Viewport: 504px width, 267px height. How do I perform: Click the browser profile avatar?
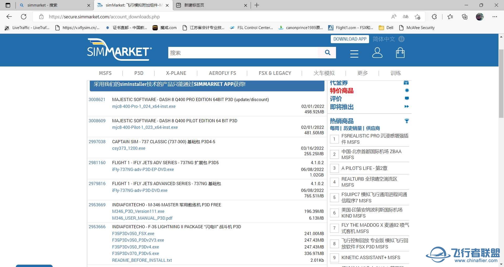480,17
